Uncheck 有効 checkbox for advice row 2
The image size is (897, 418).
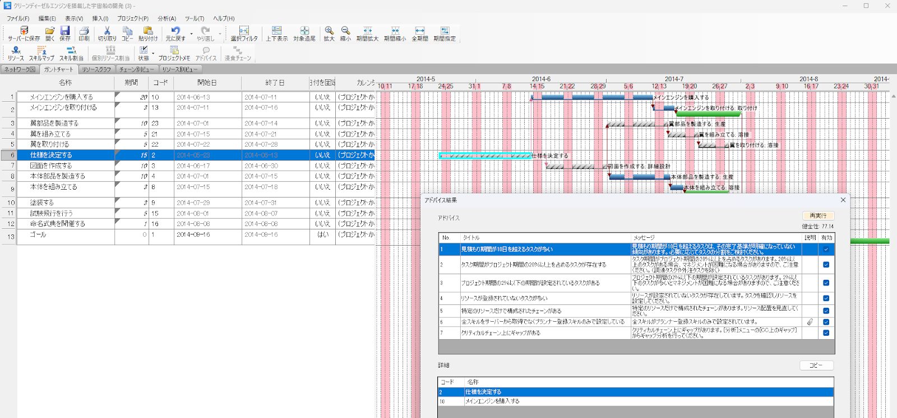point(826,265)
